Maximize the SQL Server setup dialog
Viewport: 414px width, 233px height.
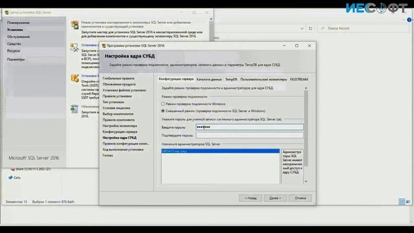click(296, 46)
